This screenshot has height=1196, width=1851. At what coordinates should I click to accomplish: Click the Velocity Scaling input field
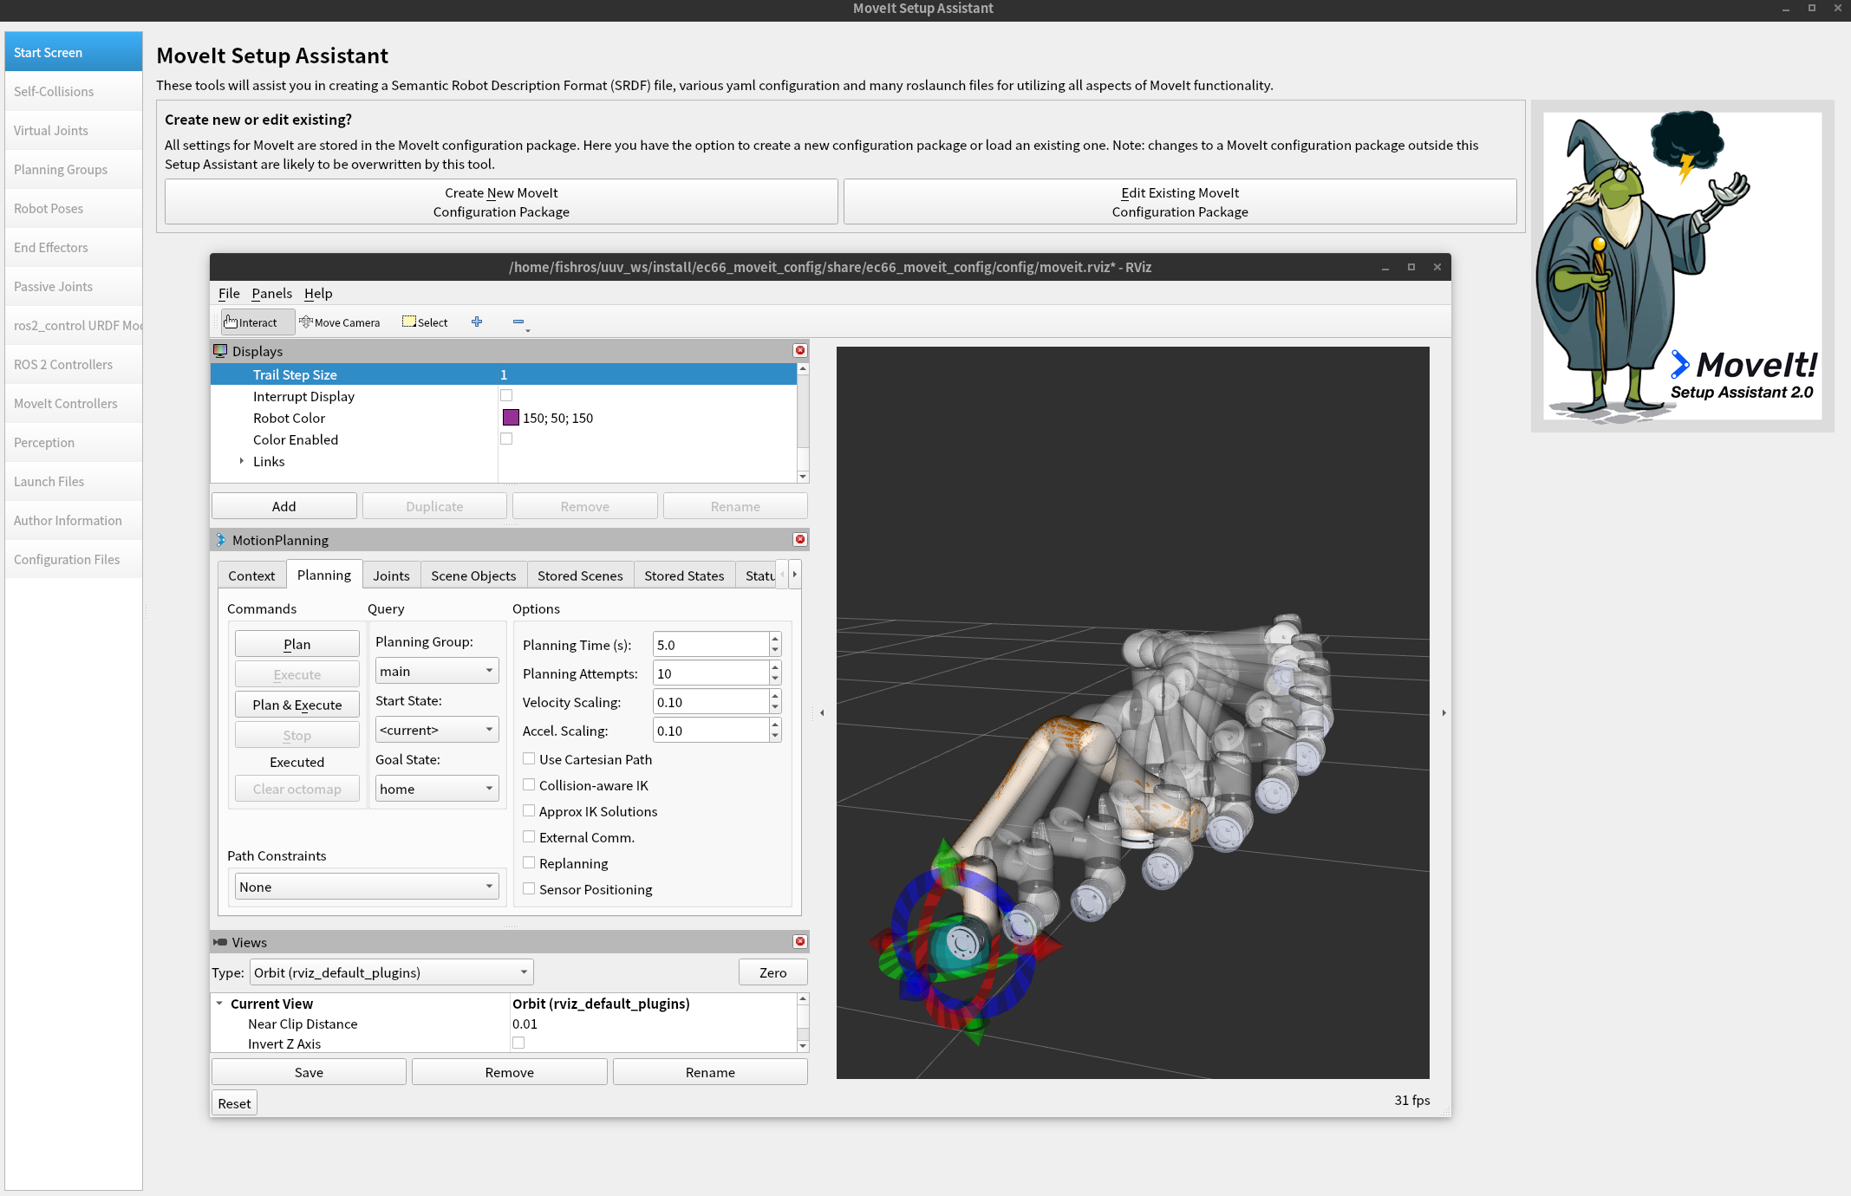711,702
